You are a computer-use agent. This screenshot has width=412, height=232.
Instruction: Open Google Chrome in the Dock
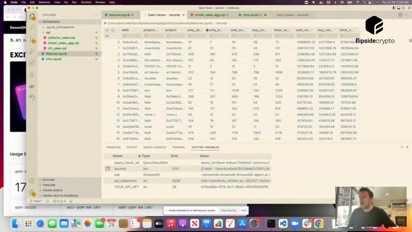pyautogui.click(x=319, y=224)
